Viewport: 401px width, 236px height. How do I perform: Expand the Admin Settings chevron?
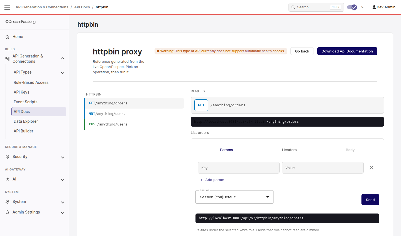[63, 213]
